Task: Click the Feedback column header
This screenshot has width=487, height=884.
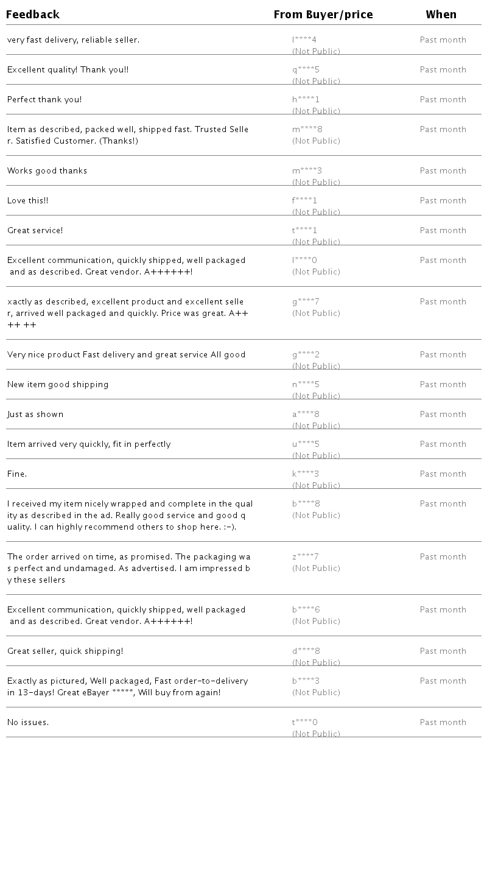Action: click(x=33, y=15)
